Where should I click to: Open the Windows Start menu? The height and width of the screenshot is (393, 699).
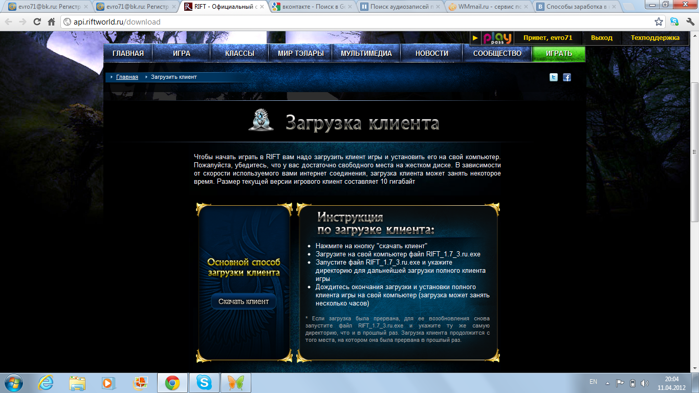click(12, 383)
